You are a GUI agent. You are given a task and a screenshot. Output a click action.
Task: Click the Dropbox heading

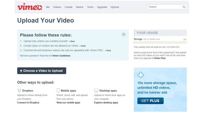point(28,91)
